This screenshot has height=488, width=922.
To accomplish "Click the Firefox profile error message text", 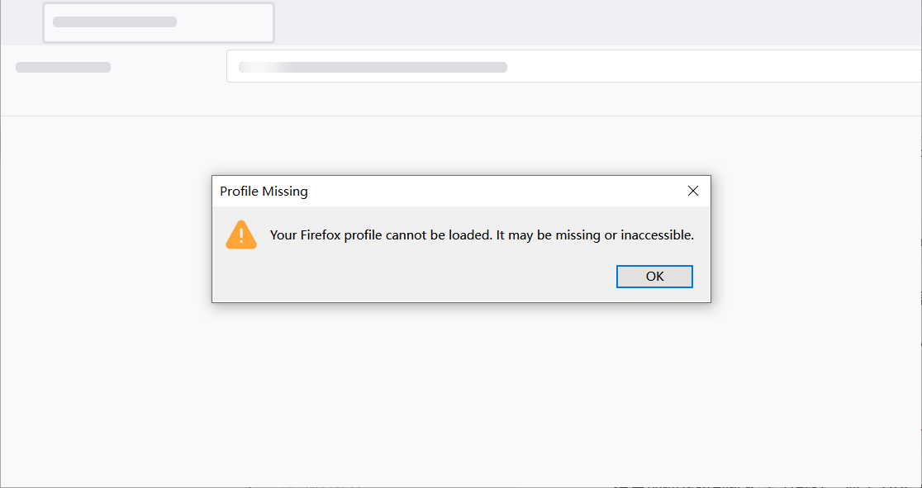I will [482, 235].
